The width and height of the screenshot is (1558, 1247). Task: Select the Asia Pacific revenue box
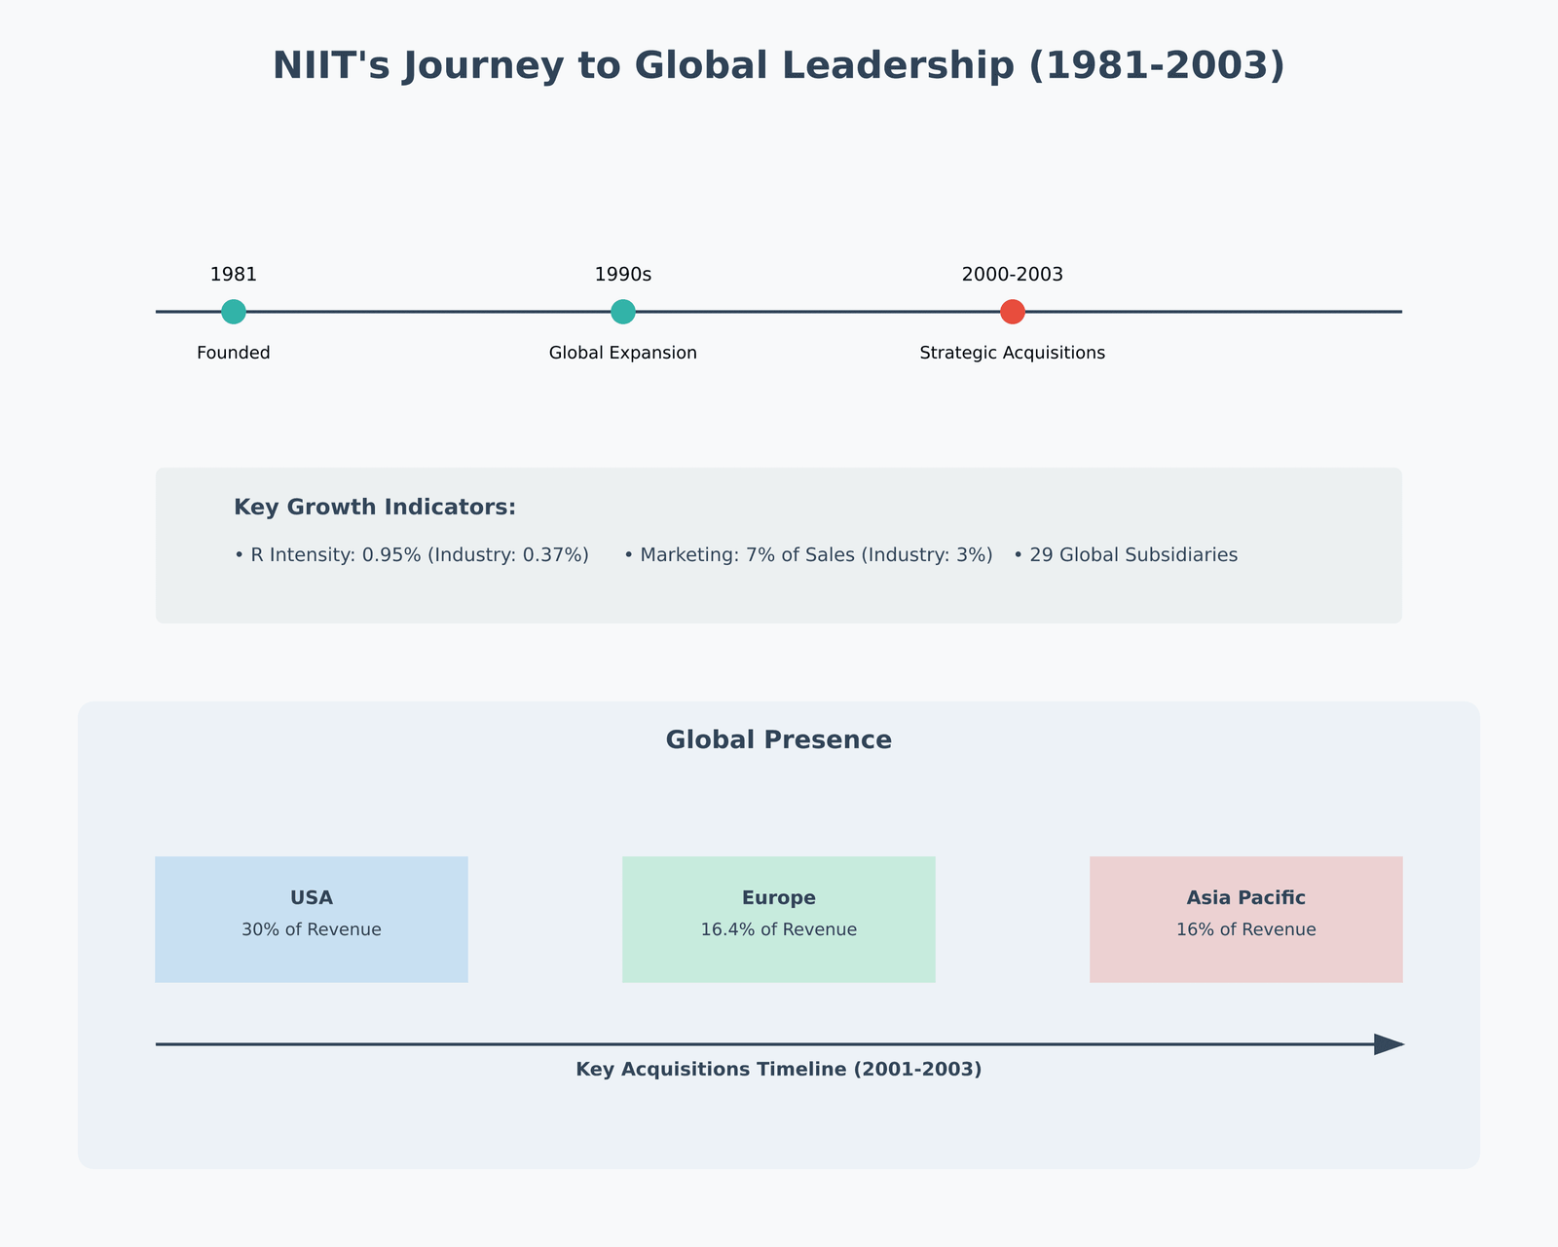[x=1246, y=920]
